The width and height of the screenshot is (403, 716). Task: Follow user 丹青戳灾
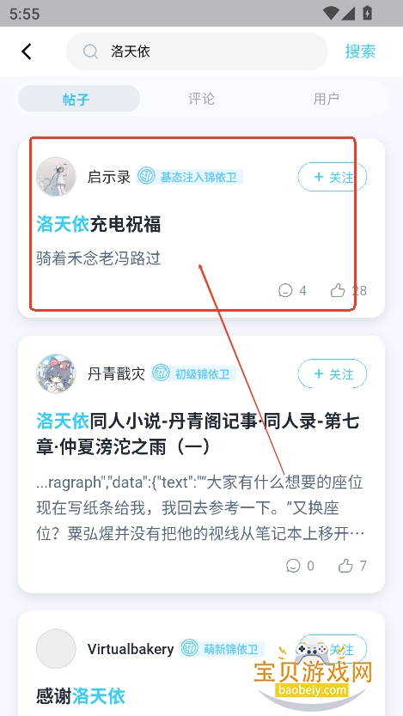point(333,373)
